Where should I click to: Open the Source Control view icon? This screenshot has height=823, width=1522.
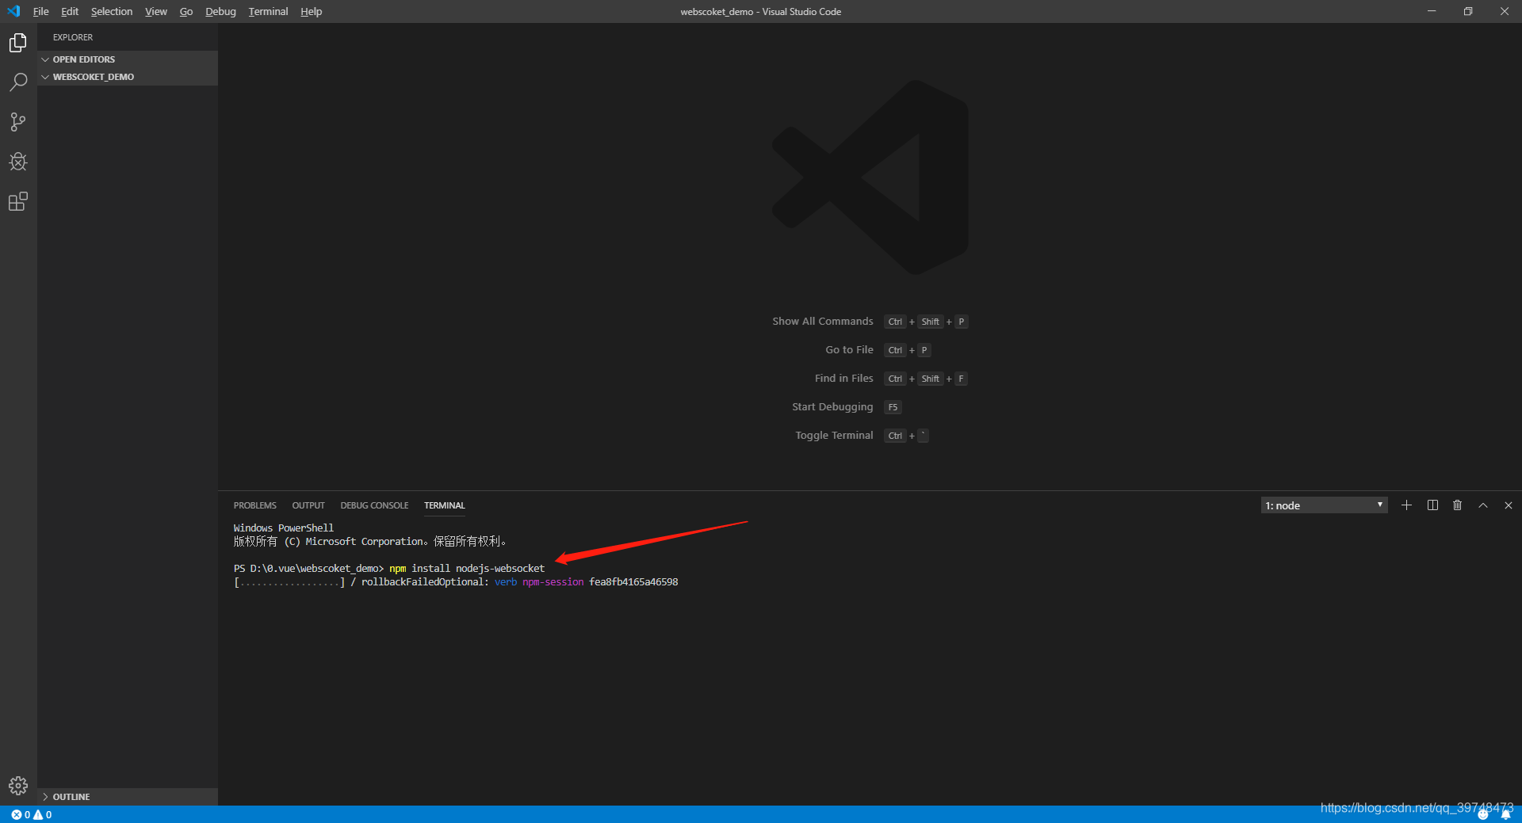pyautogui.click(x=18, y=122)
